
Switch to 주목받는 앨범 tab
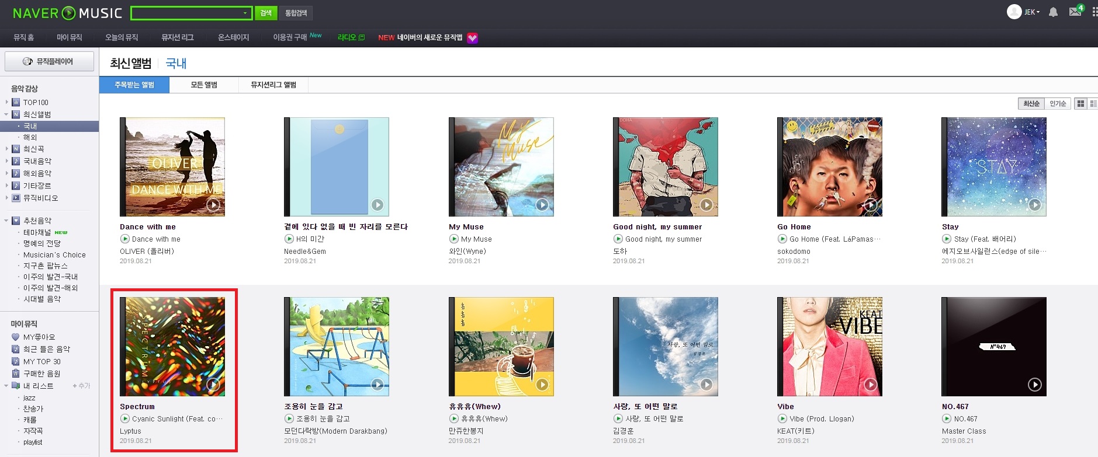[x=134, y=85]
